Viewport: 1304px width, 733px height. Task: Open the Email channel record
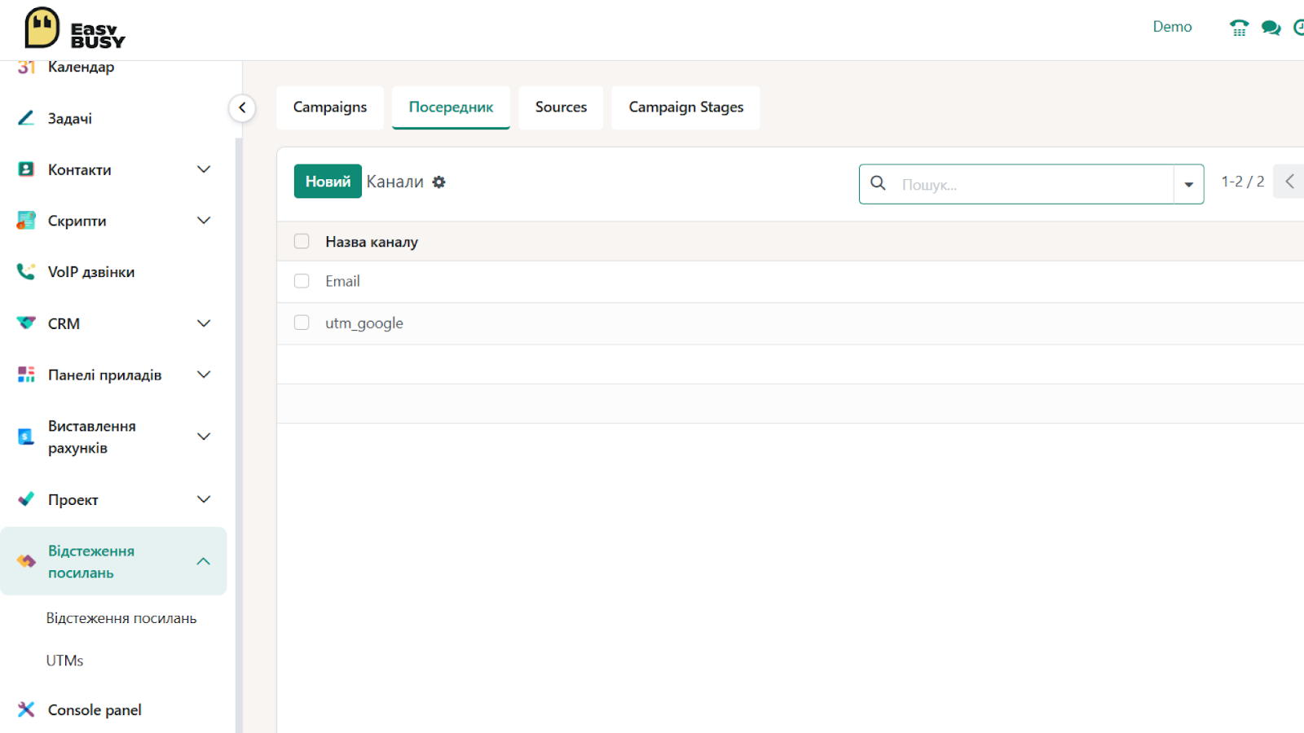[342, 281]
